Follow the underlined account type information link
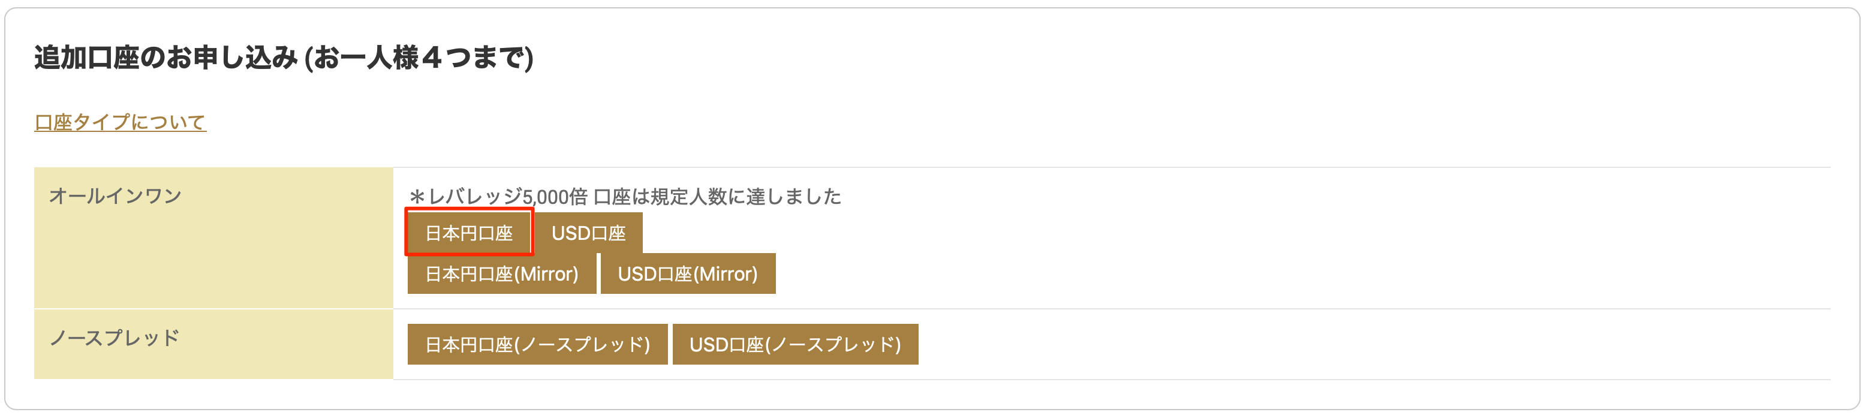Screen dimensions: 1866x415 [x=121, y=122]
